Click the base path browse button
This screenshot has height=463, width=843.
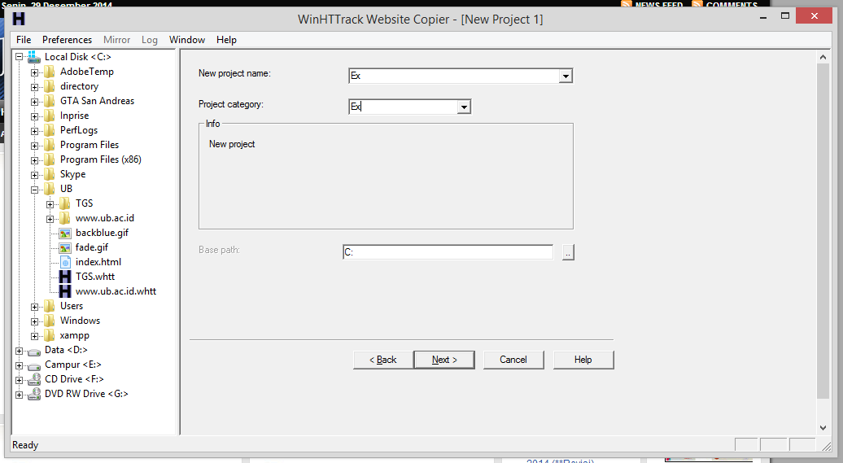(x=568, y=252)
